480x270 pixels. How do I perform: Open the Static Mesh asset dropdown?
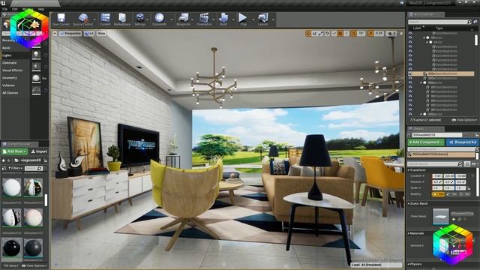pyautogui.click(x=462, y=213)
